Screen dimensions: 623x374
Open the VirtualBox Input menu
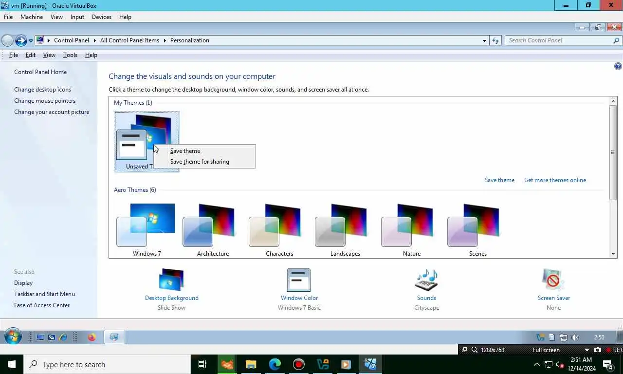[x=77, y=17]
